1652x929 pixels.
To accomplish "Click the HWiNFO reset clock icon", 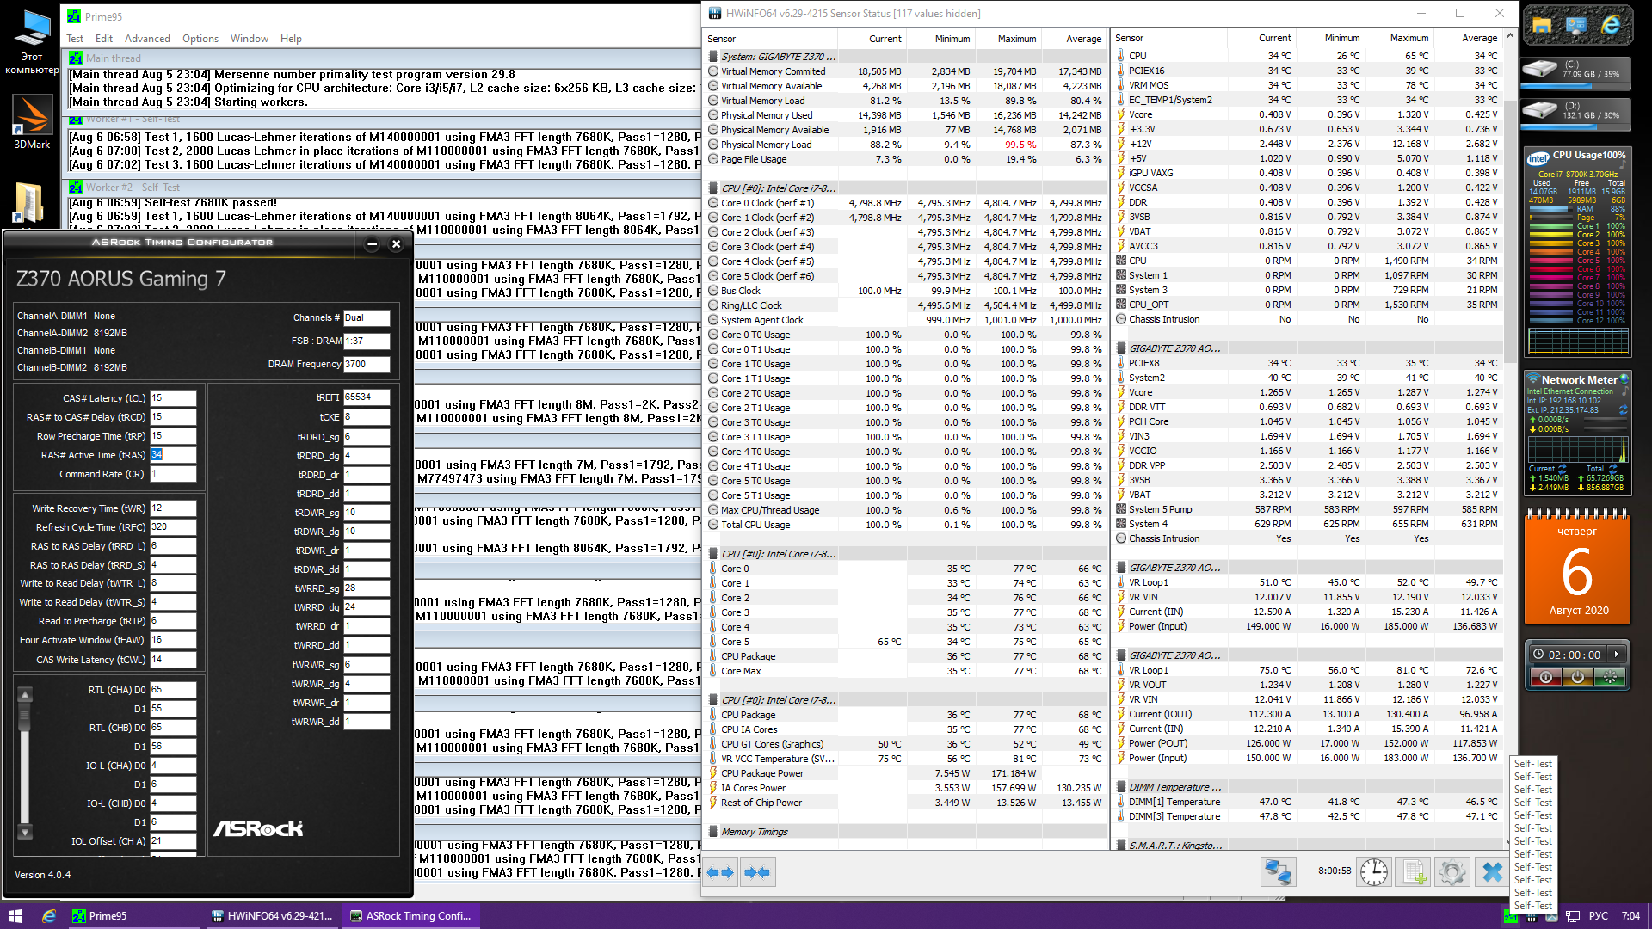I will [1373, 872].
